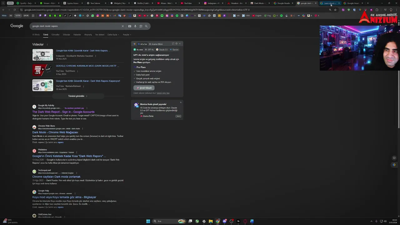The width and height of the screenshot is (400, 225).
Task: Open 'Dark Web Raporu Kapanıyor!' video link
Action: (88, 81)
